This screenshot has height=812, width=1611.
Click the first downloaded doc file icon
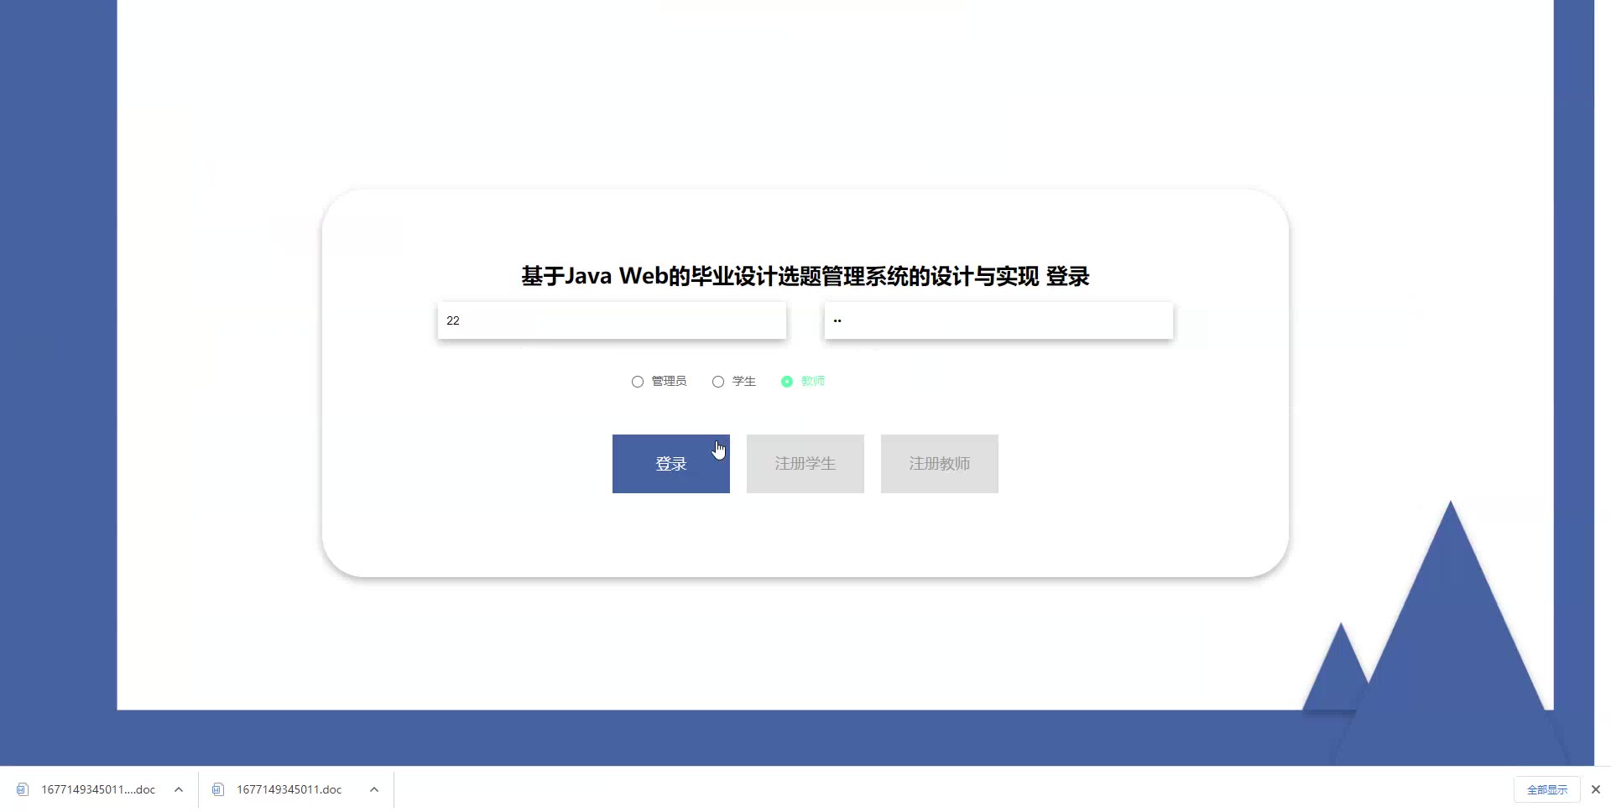23,789
